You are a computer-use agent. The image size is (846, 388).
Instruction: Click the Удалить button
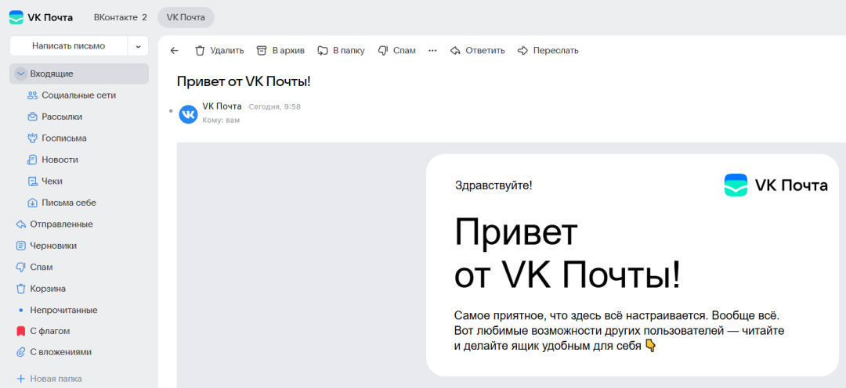click(219, 51)
